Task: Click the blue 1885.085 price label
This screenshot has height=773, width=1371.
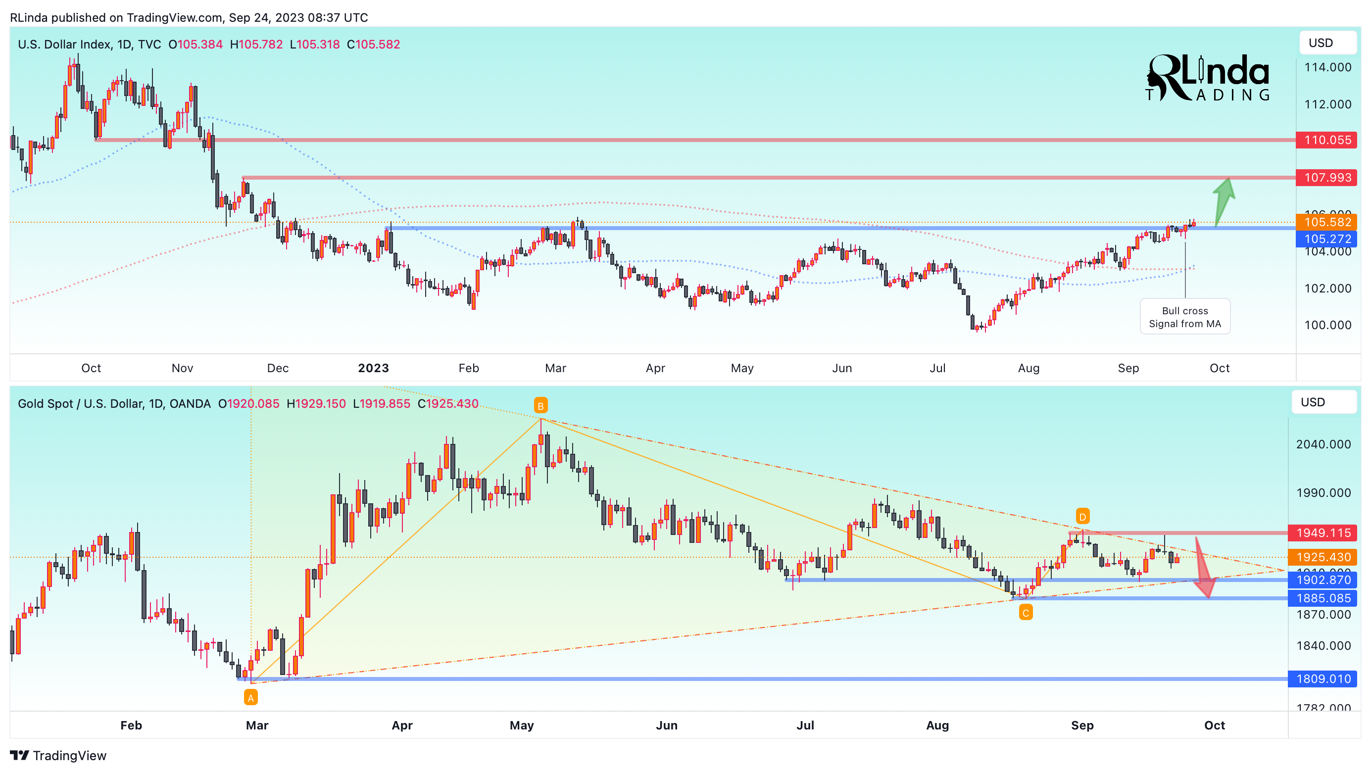Action: (x=1322, y=598)
